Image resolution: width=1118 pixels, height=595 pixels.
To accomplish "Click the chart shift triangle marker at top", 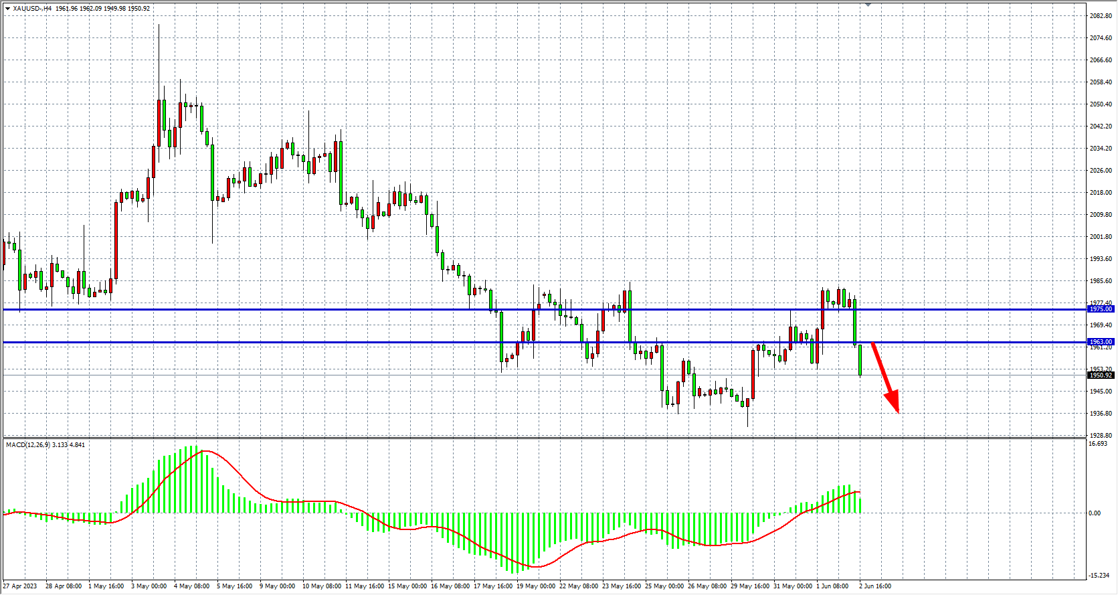I will tap(868, 5).
